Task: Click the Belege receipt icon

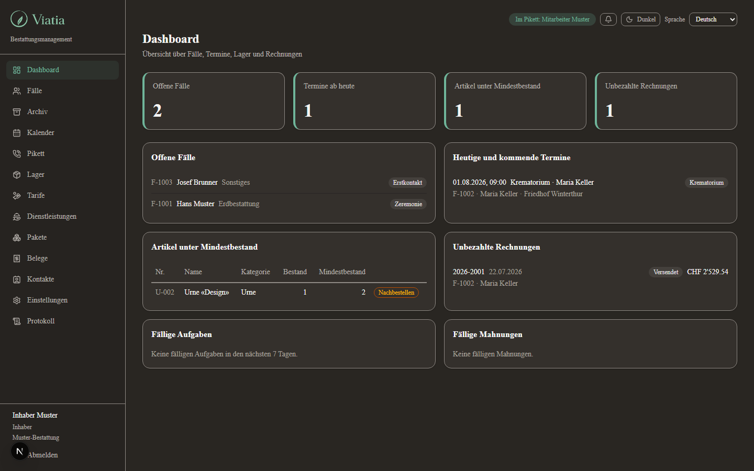Action: (x=17, y=259)
